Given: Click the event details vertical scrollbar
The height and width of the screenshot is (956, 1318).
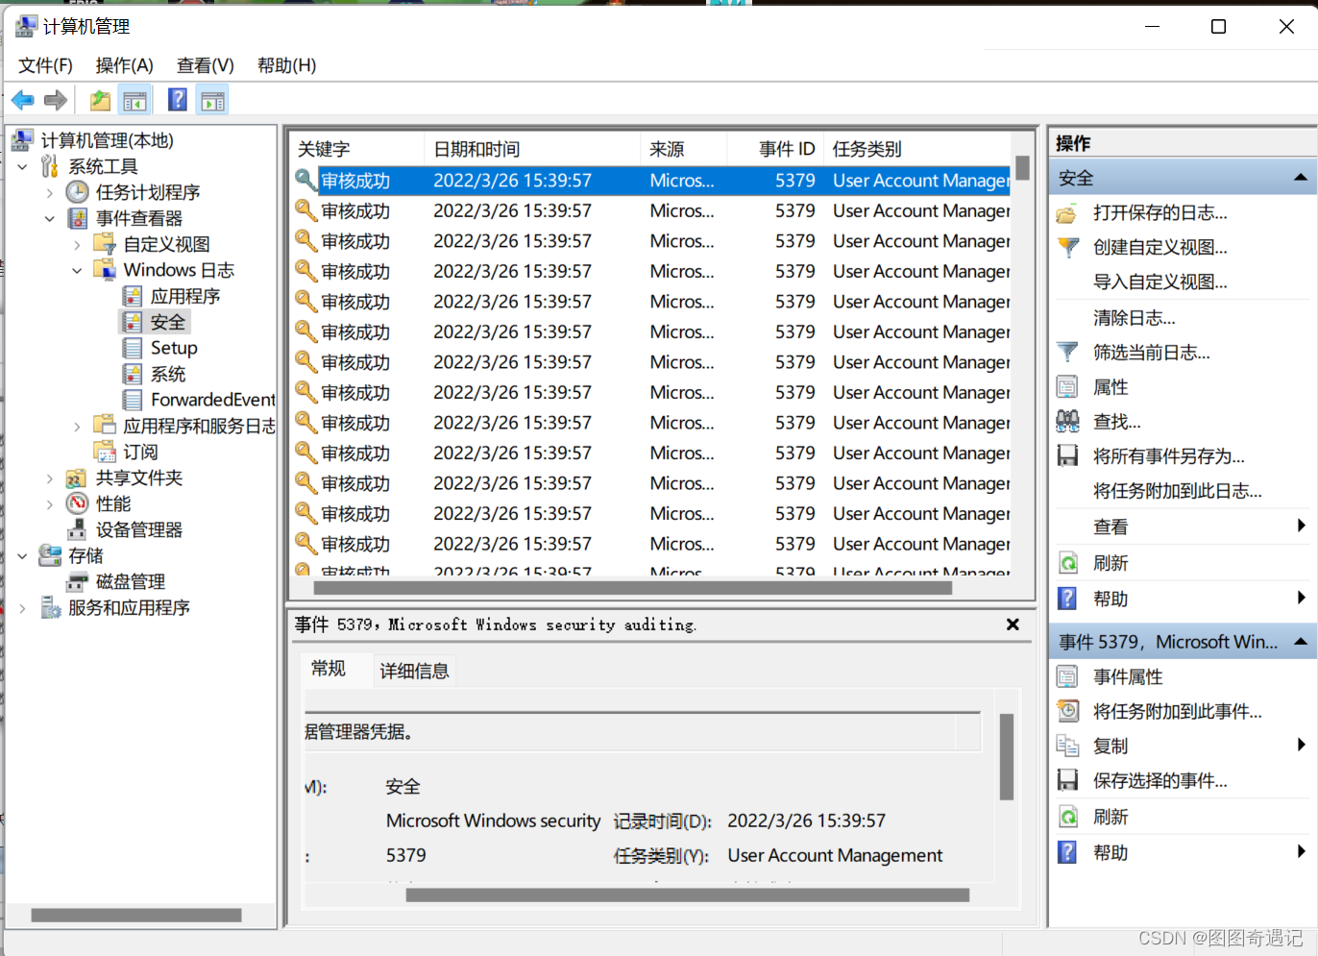Looking at the screenshot, I should point(1007,757).
